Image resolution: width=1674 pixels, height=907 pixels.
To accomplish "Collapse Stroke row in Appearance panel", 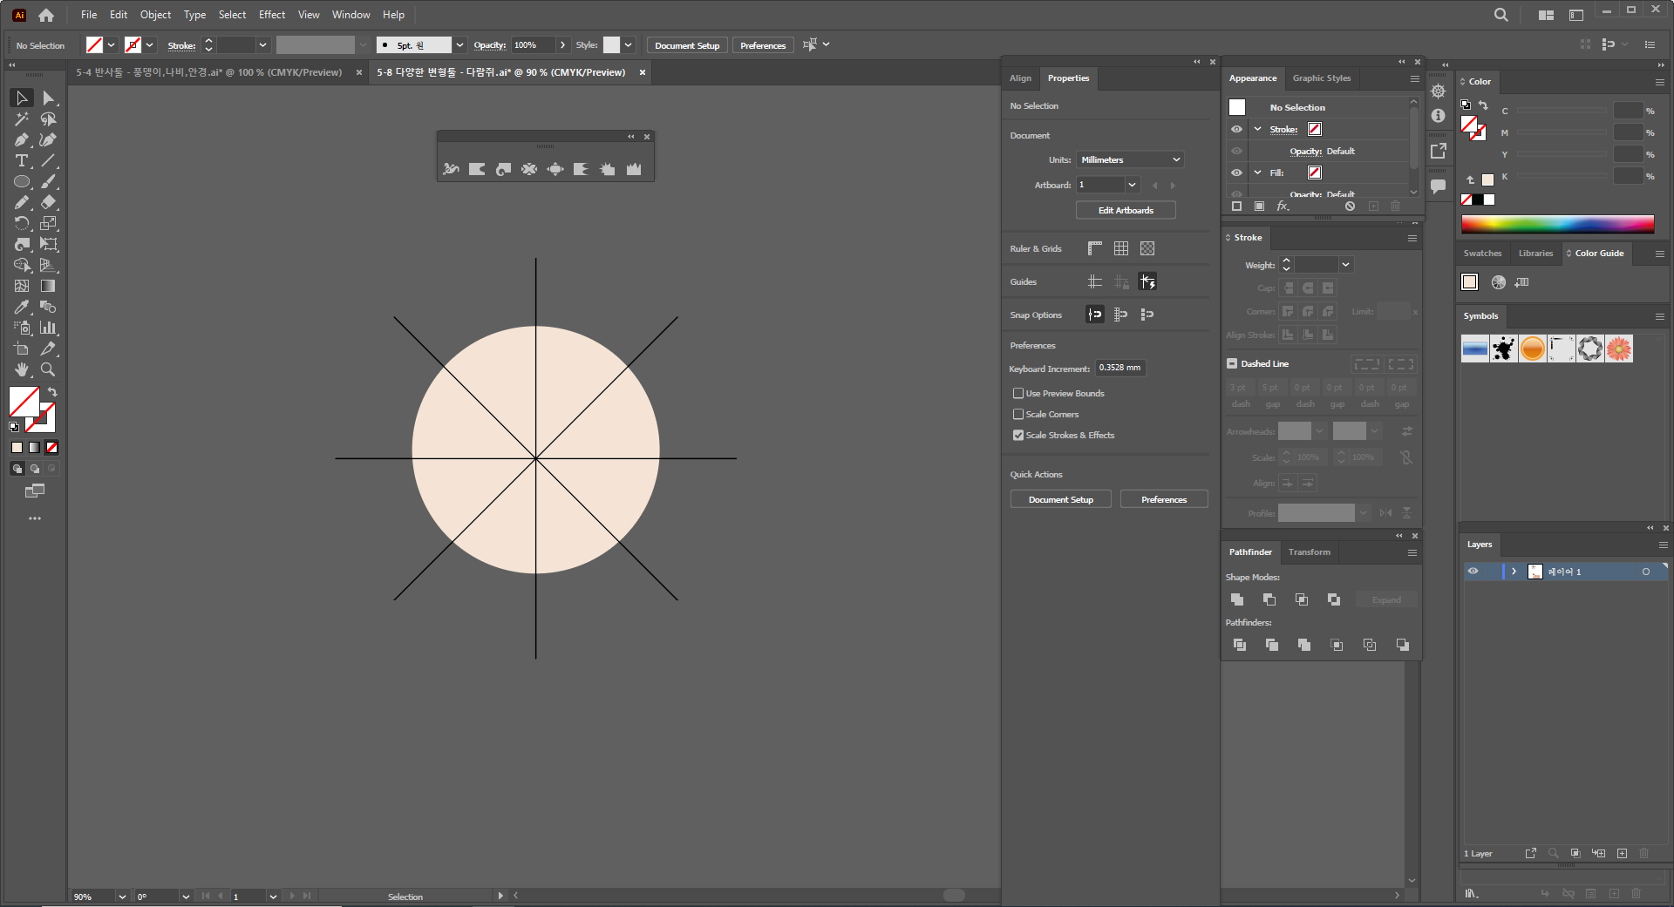I will point(1257,129).
